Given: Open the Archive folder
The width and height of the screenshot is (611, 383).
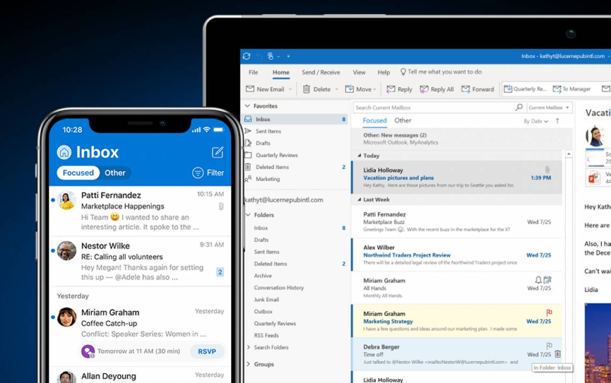Looking at the screenshot, I should (263, 276).
